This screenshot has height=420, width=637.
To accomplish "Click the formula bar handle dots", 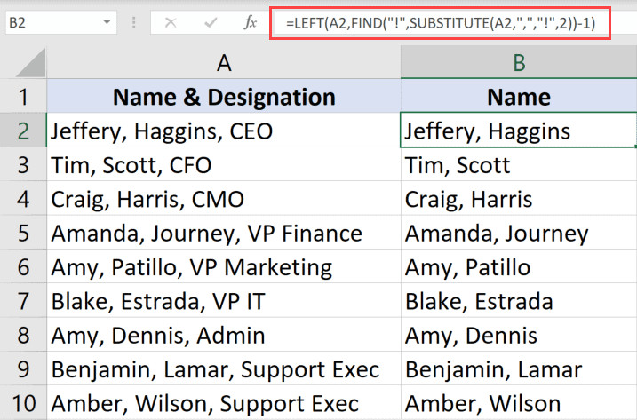I will [x=135, y=20].
